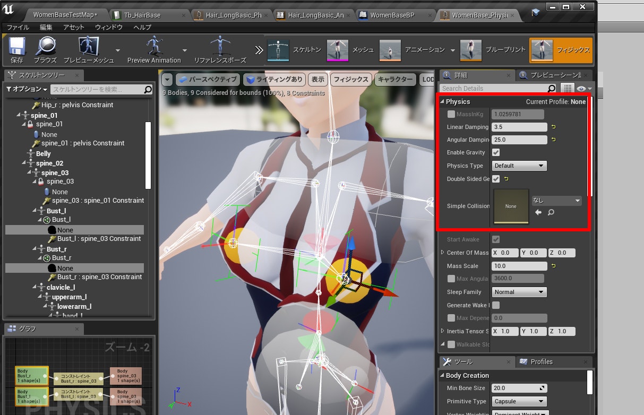Switch to ブループリント editor mode icon

click(x=471, y=50)
